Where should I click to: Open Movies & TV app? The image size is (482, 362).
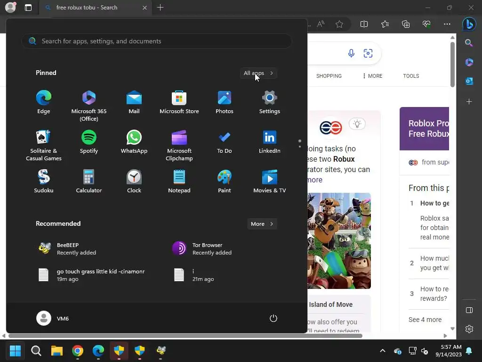270,181
